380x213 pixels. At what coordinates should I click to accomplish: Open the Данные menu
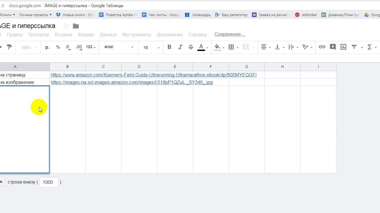(108, 35)
